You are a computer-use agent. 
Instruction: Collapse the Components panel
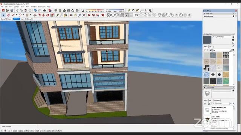coord(204,88)
